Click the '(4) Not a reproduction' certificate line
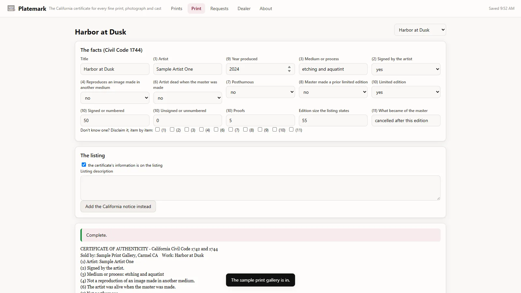 tap(137, 281)
